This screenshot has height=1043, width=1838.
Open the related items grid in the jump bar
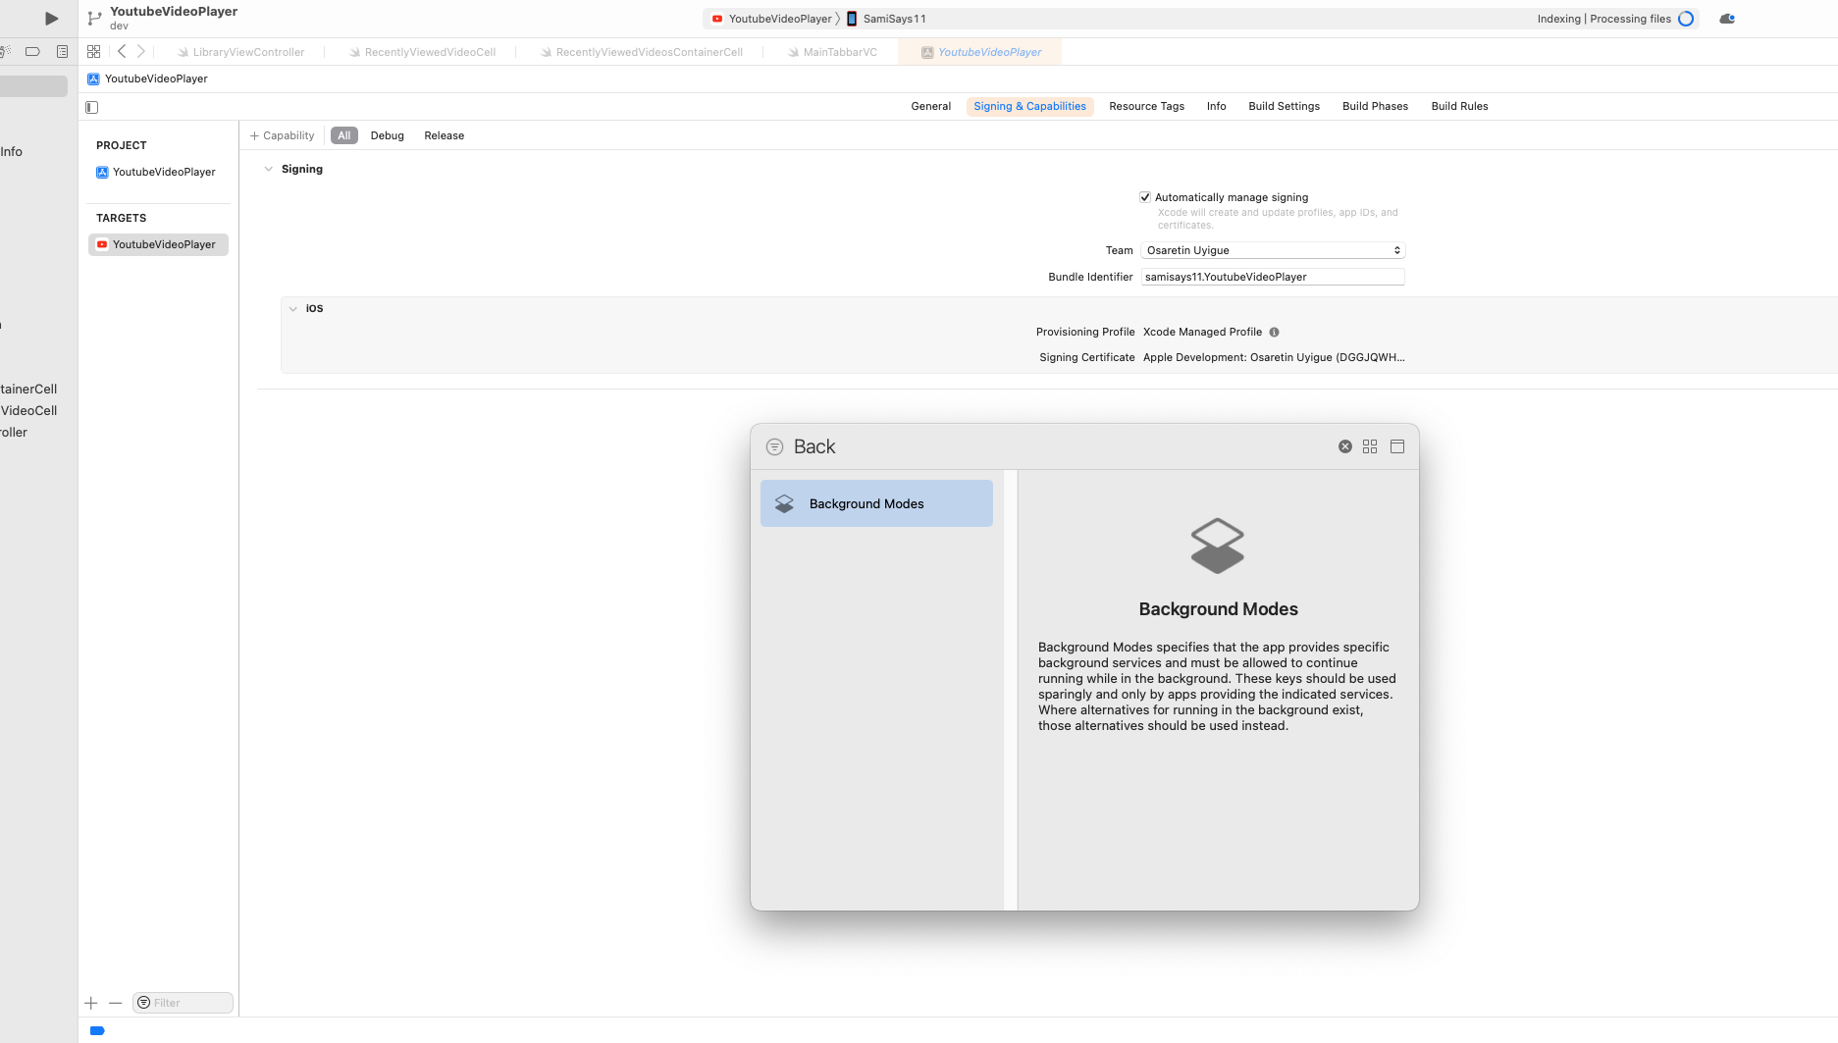point(94,51)
